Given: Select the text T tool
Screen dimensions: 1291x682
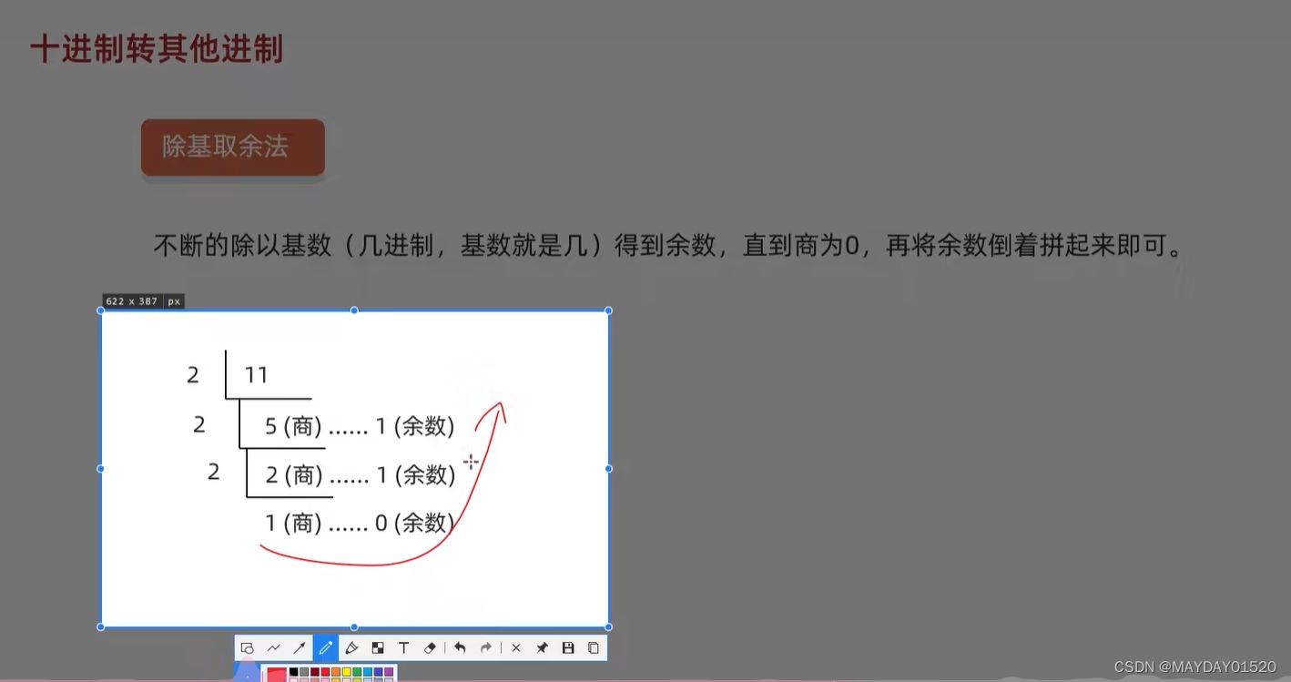Looking at the screenshot, I should coord(403,648).
